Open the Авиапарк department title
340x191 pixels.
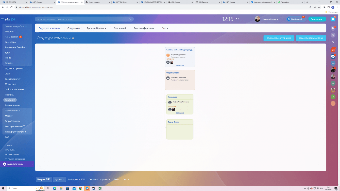click(x=173, y=97)
